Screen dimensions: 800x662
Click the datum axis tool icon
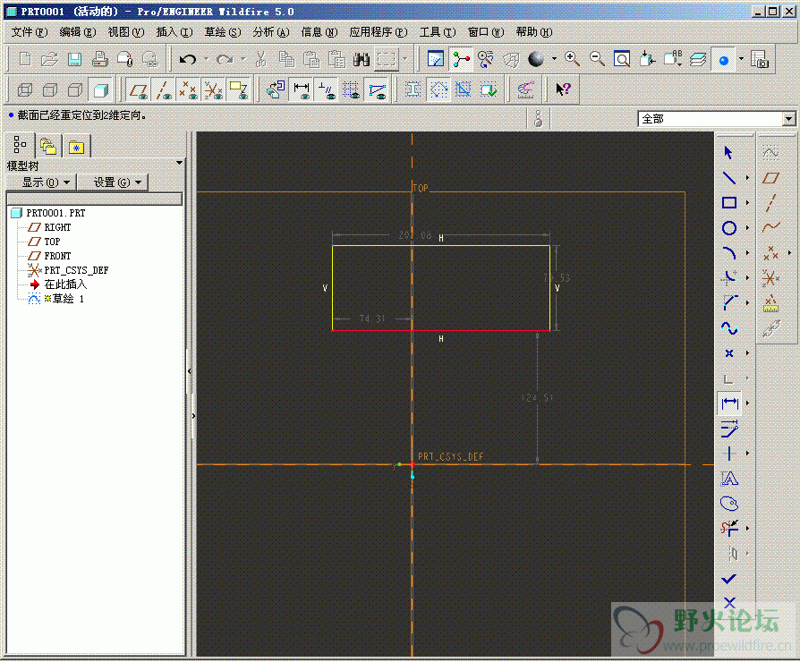pos(771,202)
